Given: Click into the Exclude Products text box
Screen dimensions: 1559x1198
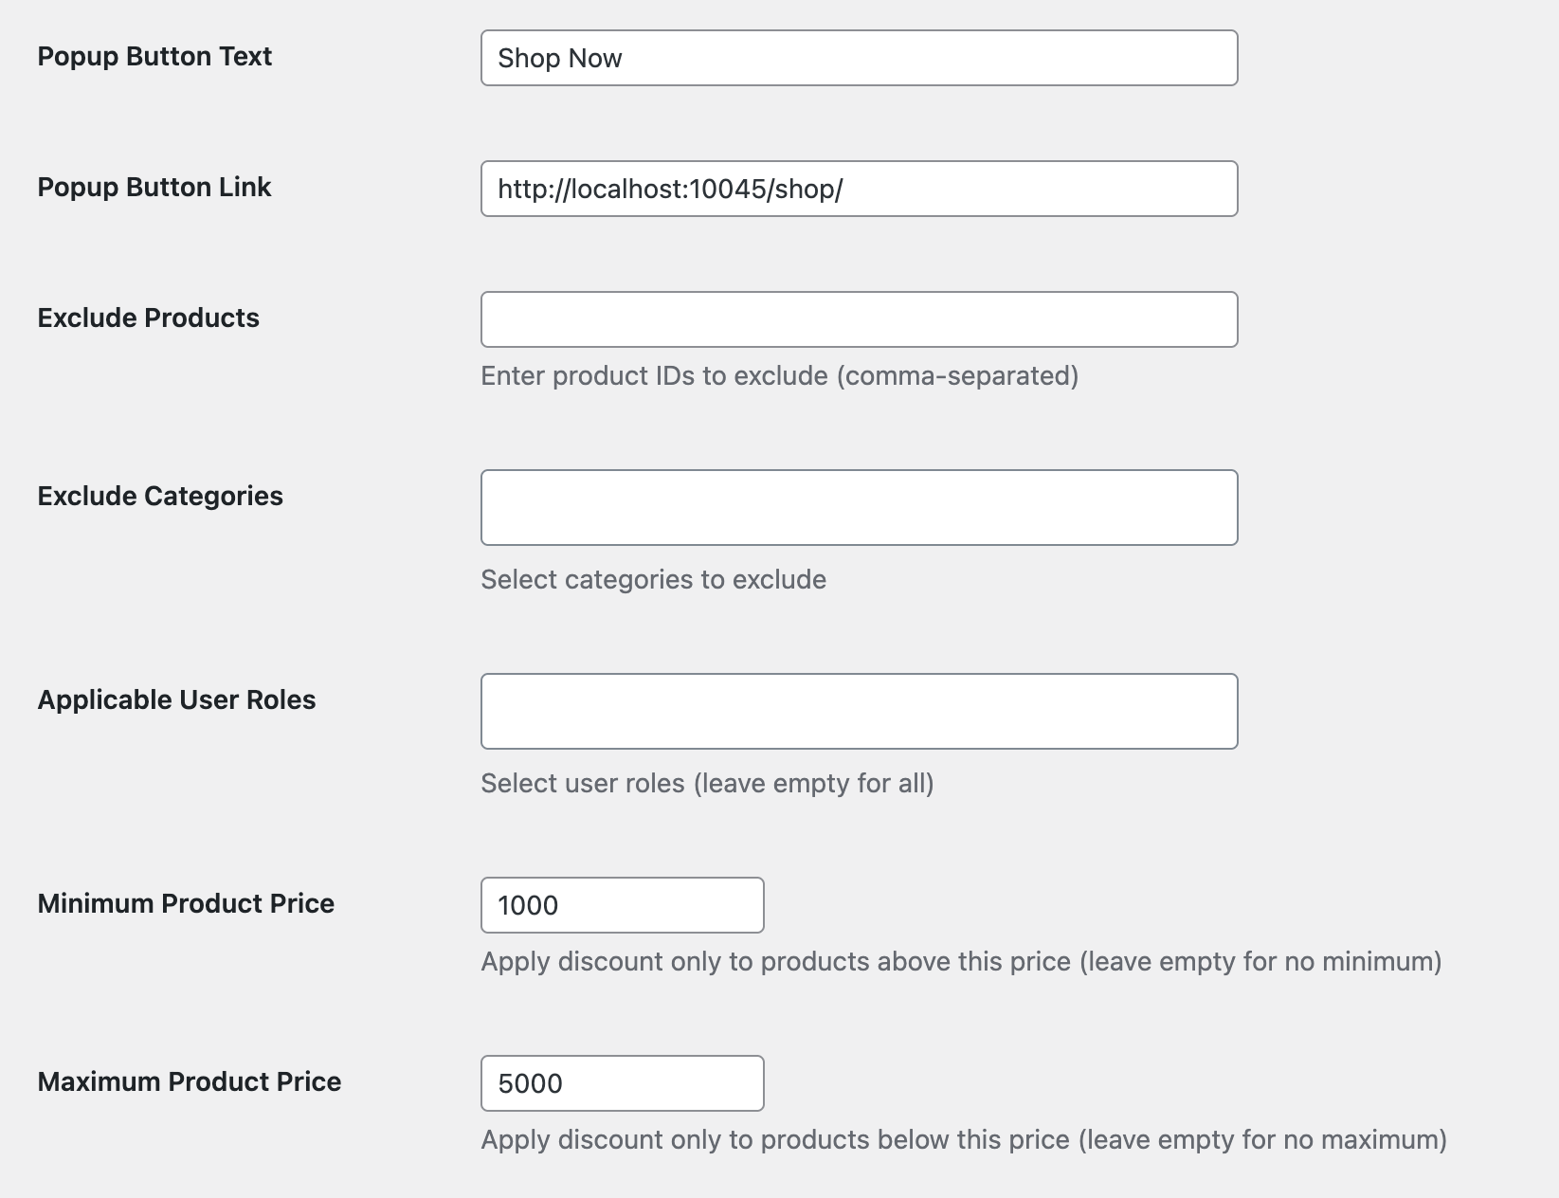Looking at the screenshot, I should pyautogui.click(x=858, y=319).
